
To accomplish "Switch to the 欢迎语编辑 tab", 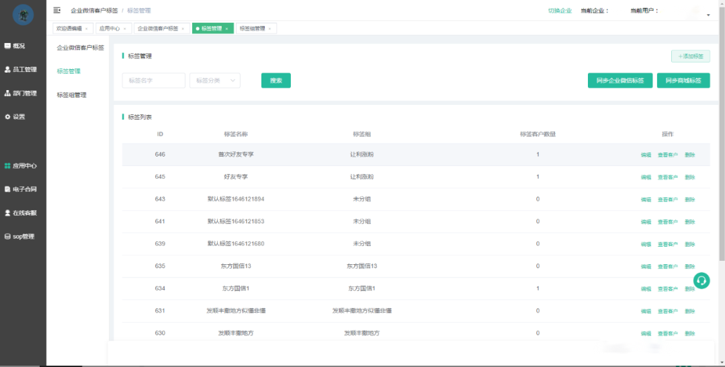I will point(69,28).
